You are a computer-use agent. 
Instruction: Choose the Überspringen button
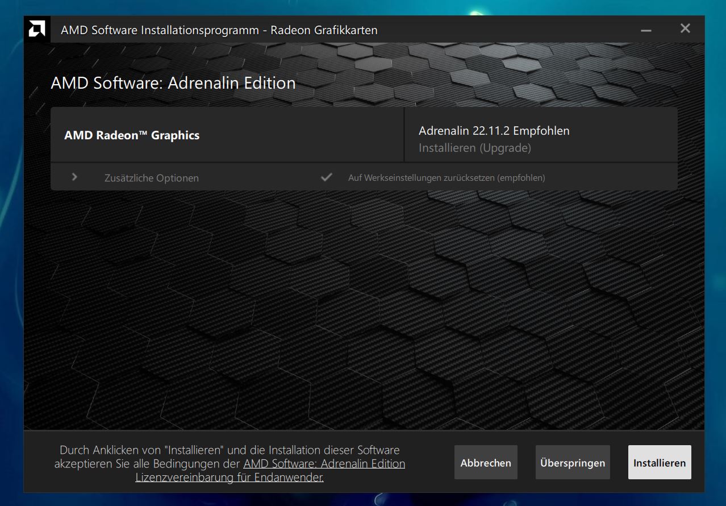coord(573,463)
